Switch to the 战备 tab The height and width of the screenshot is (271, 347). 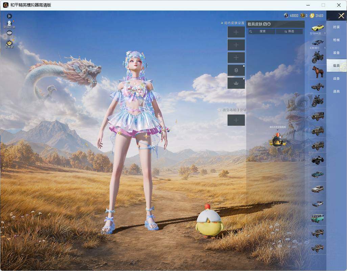pos(337,79)
